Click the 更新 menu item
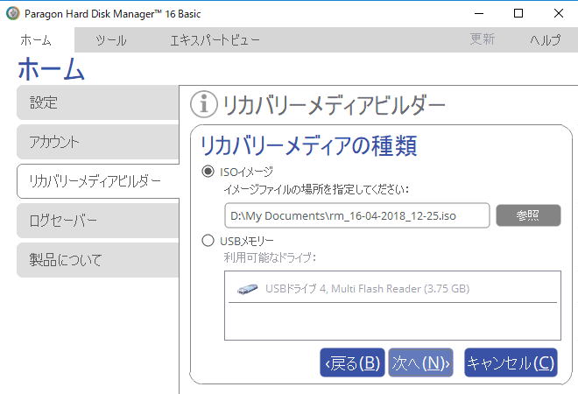The height and width of the screenshot is (394, 578). point(483,39)
